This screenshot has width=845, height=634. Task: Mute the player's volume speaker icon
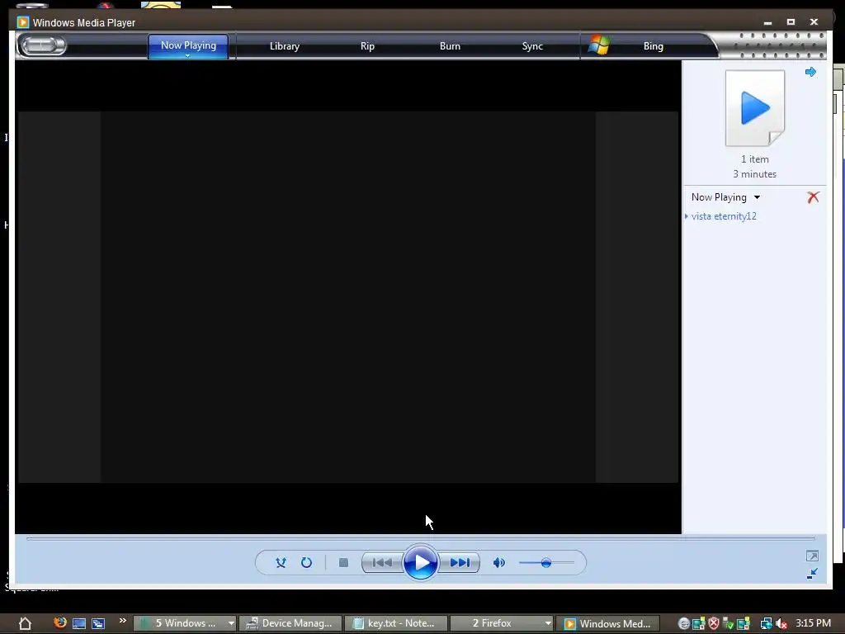point(499,562)
